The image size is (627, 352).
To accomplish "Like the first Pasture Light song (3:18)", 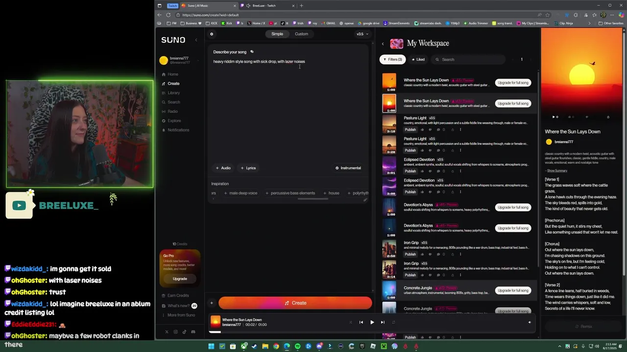I will (422, 130).
